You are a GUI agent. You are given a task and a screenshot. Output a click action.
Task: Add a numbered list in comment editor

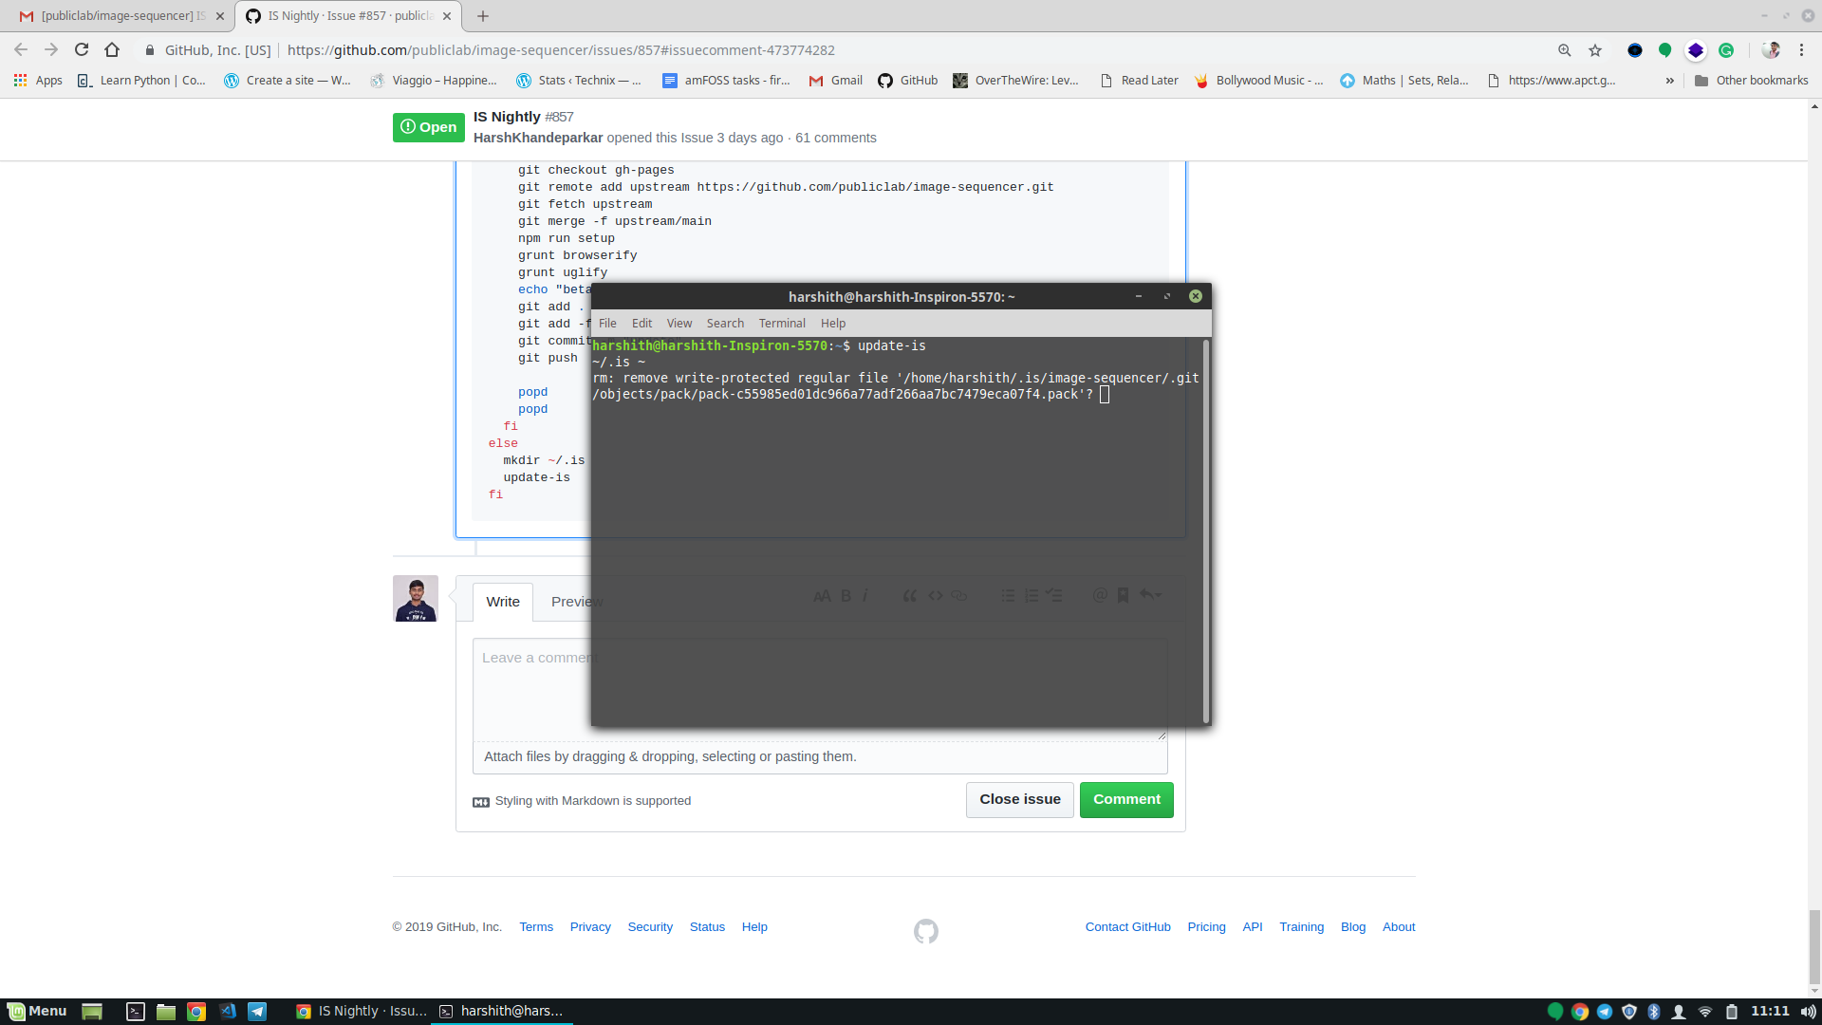tap(1032, 596)
